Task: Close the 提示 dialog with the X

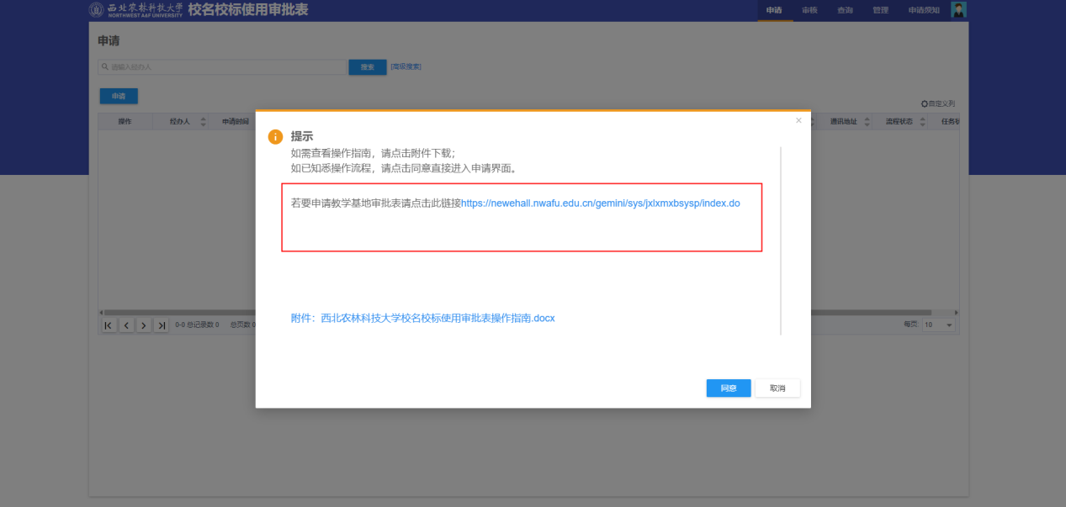Action: pyautogui.click(x=798, y=121)
